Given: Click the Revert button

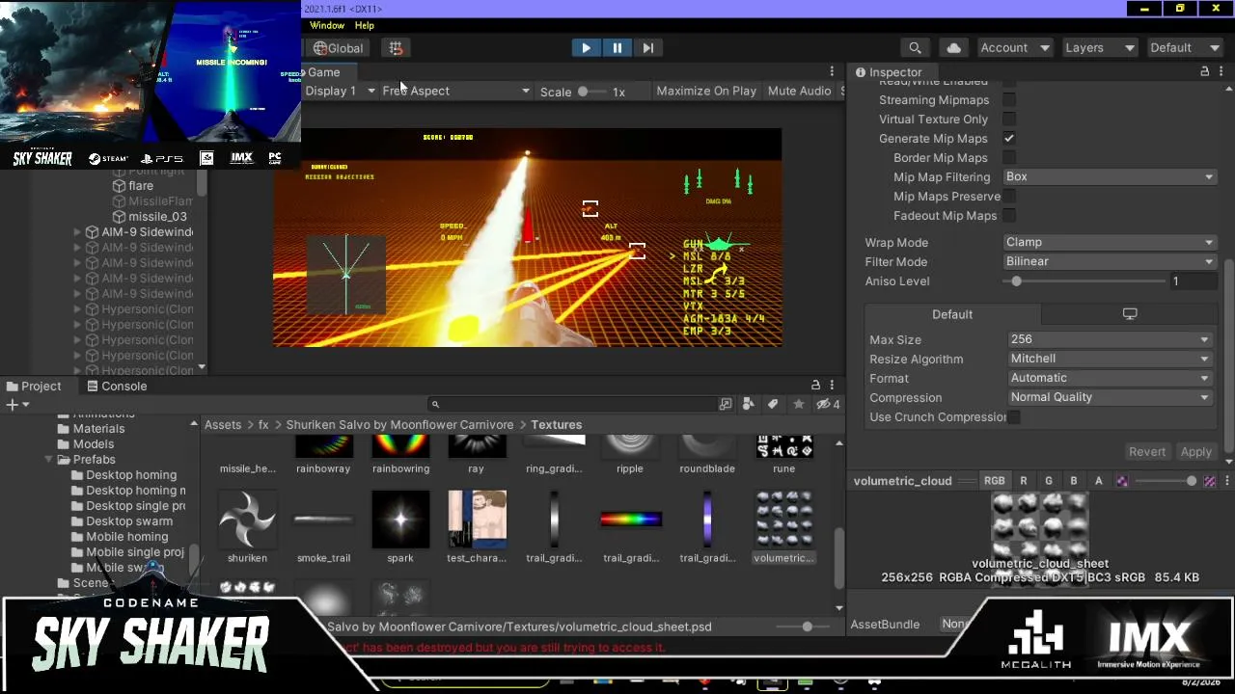Looking at the screenshot, I should 1147,452.
